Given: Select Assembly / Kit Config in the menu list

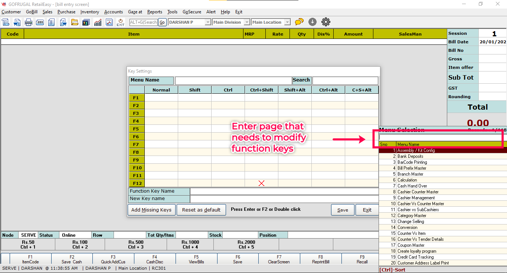Looking at the screenshot, I should [443, 150].
